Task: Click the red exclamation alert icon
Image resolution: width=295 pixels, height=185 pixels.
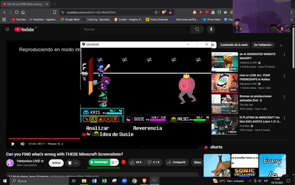Action: coord(124,162)
